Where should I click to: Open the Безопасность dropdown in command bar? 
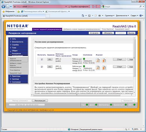[122, 16]
